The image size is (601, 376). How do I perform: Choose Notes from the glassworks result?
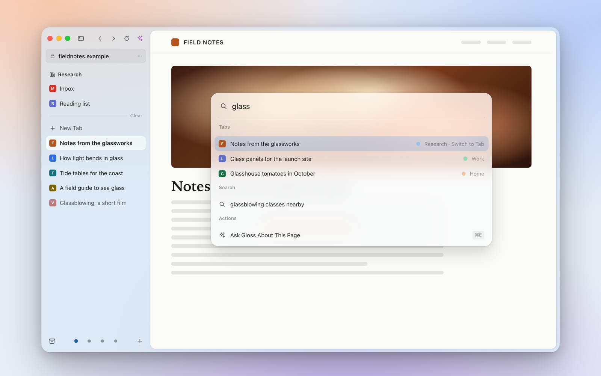click(351, 144)
